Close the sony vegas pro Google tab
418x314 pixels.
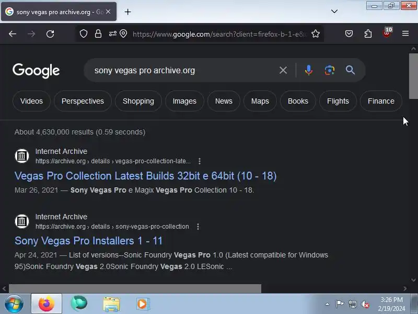click(108, 12)
